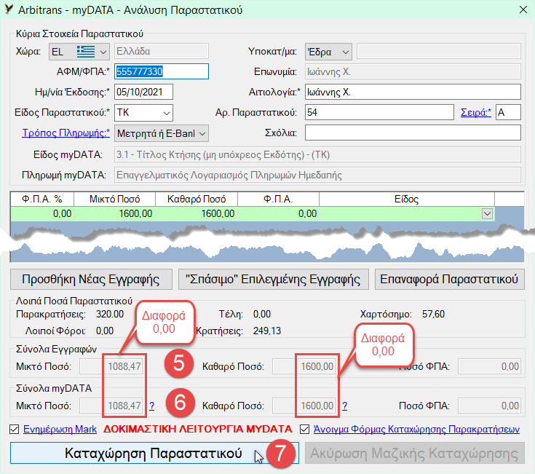Click the Παρακρατήσεις value 320,00

[110, 314]
